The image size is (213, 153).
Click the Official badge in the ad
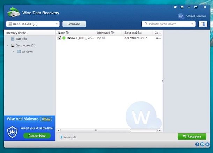(46, 119)
